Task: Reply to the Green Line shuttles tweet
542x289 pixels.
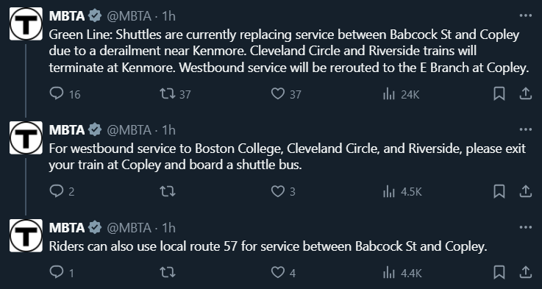Action: pyautogui.click(x=65, y=93)
